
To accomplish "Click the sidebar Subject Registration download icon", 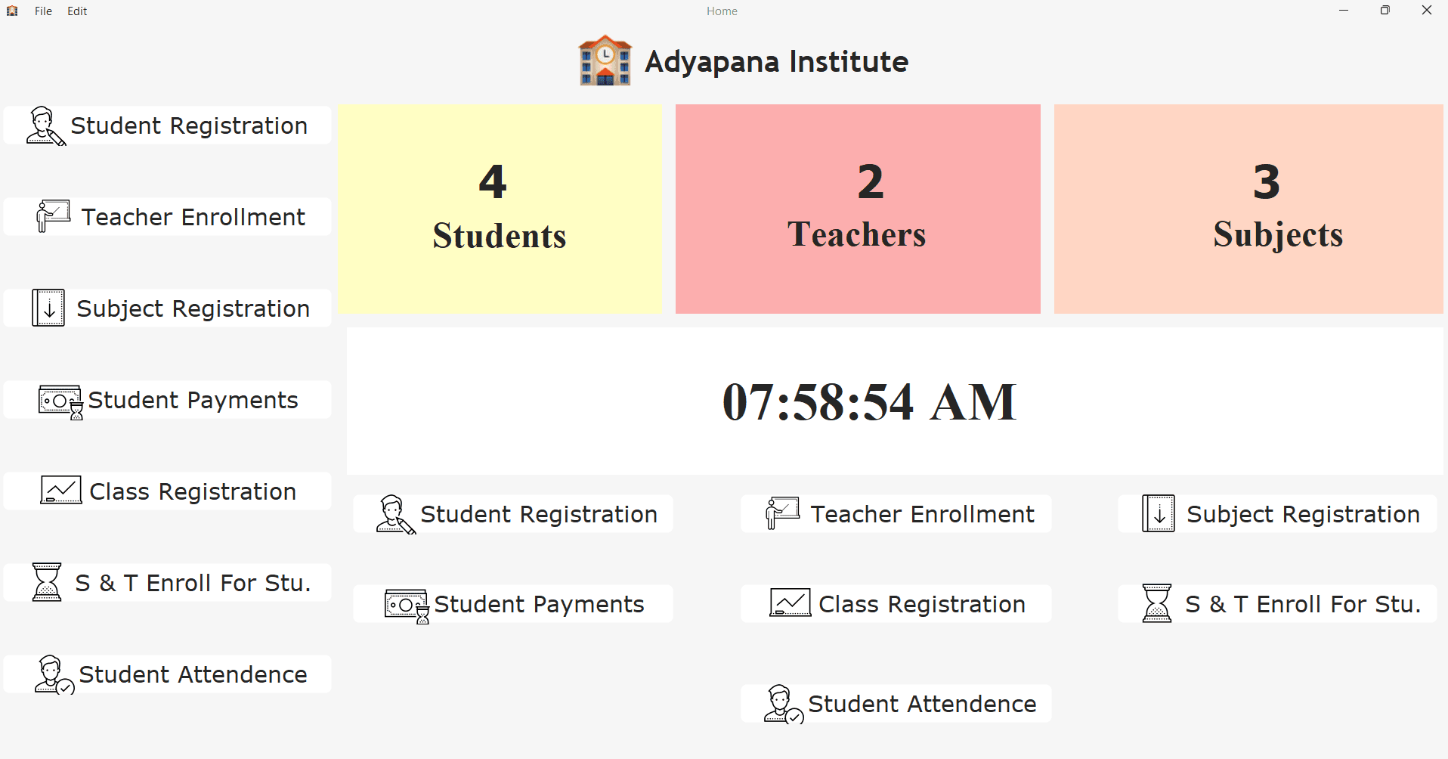I will [x=48, y=308].
